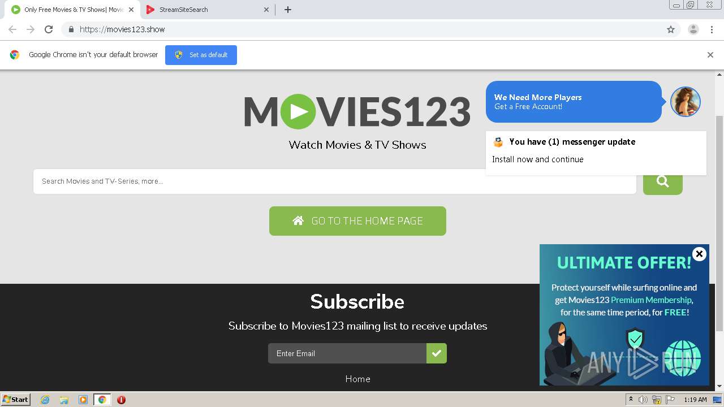Focus the Enter Email field
The height and width of the screenshot is (407, 724).
click(x=347, y=353)
